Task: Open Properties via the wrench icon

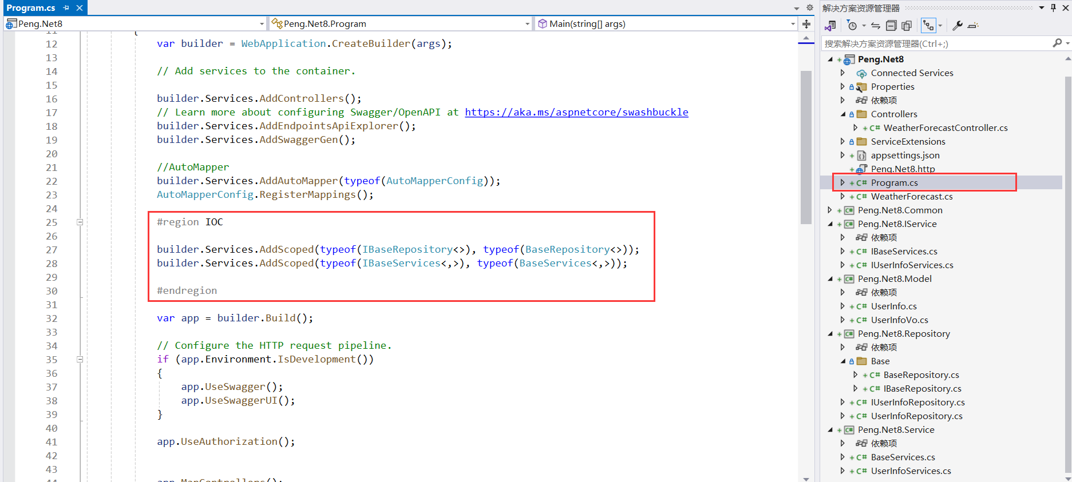Action: (x=958, y=26)
